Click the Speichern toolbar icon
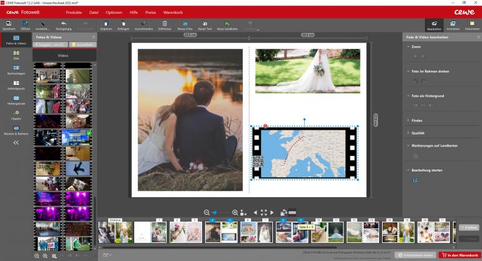Screen dimensions: 482x261 [x=9, y=25]
